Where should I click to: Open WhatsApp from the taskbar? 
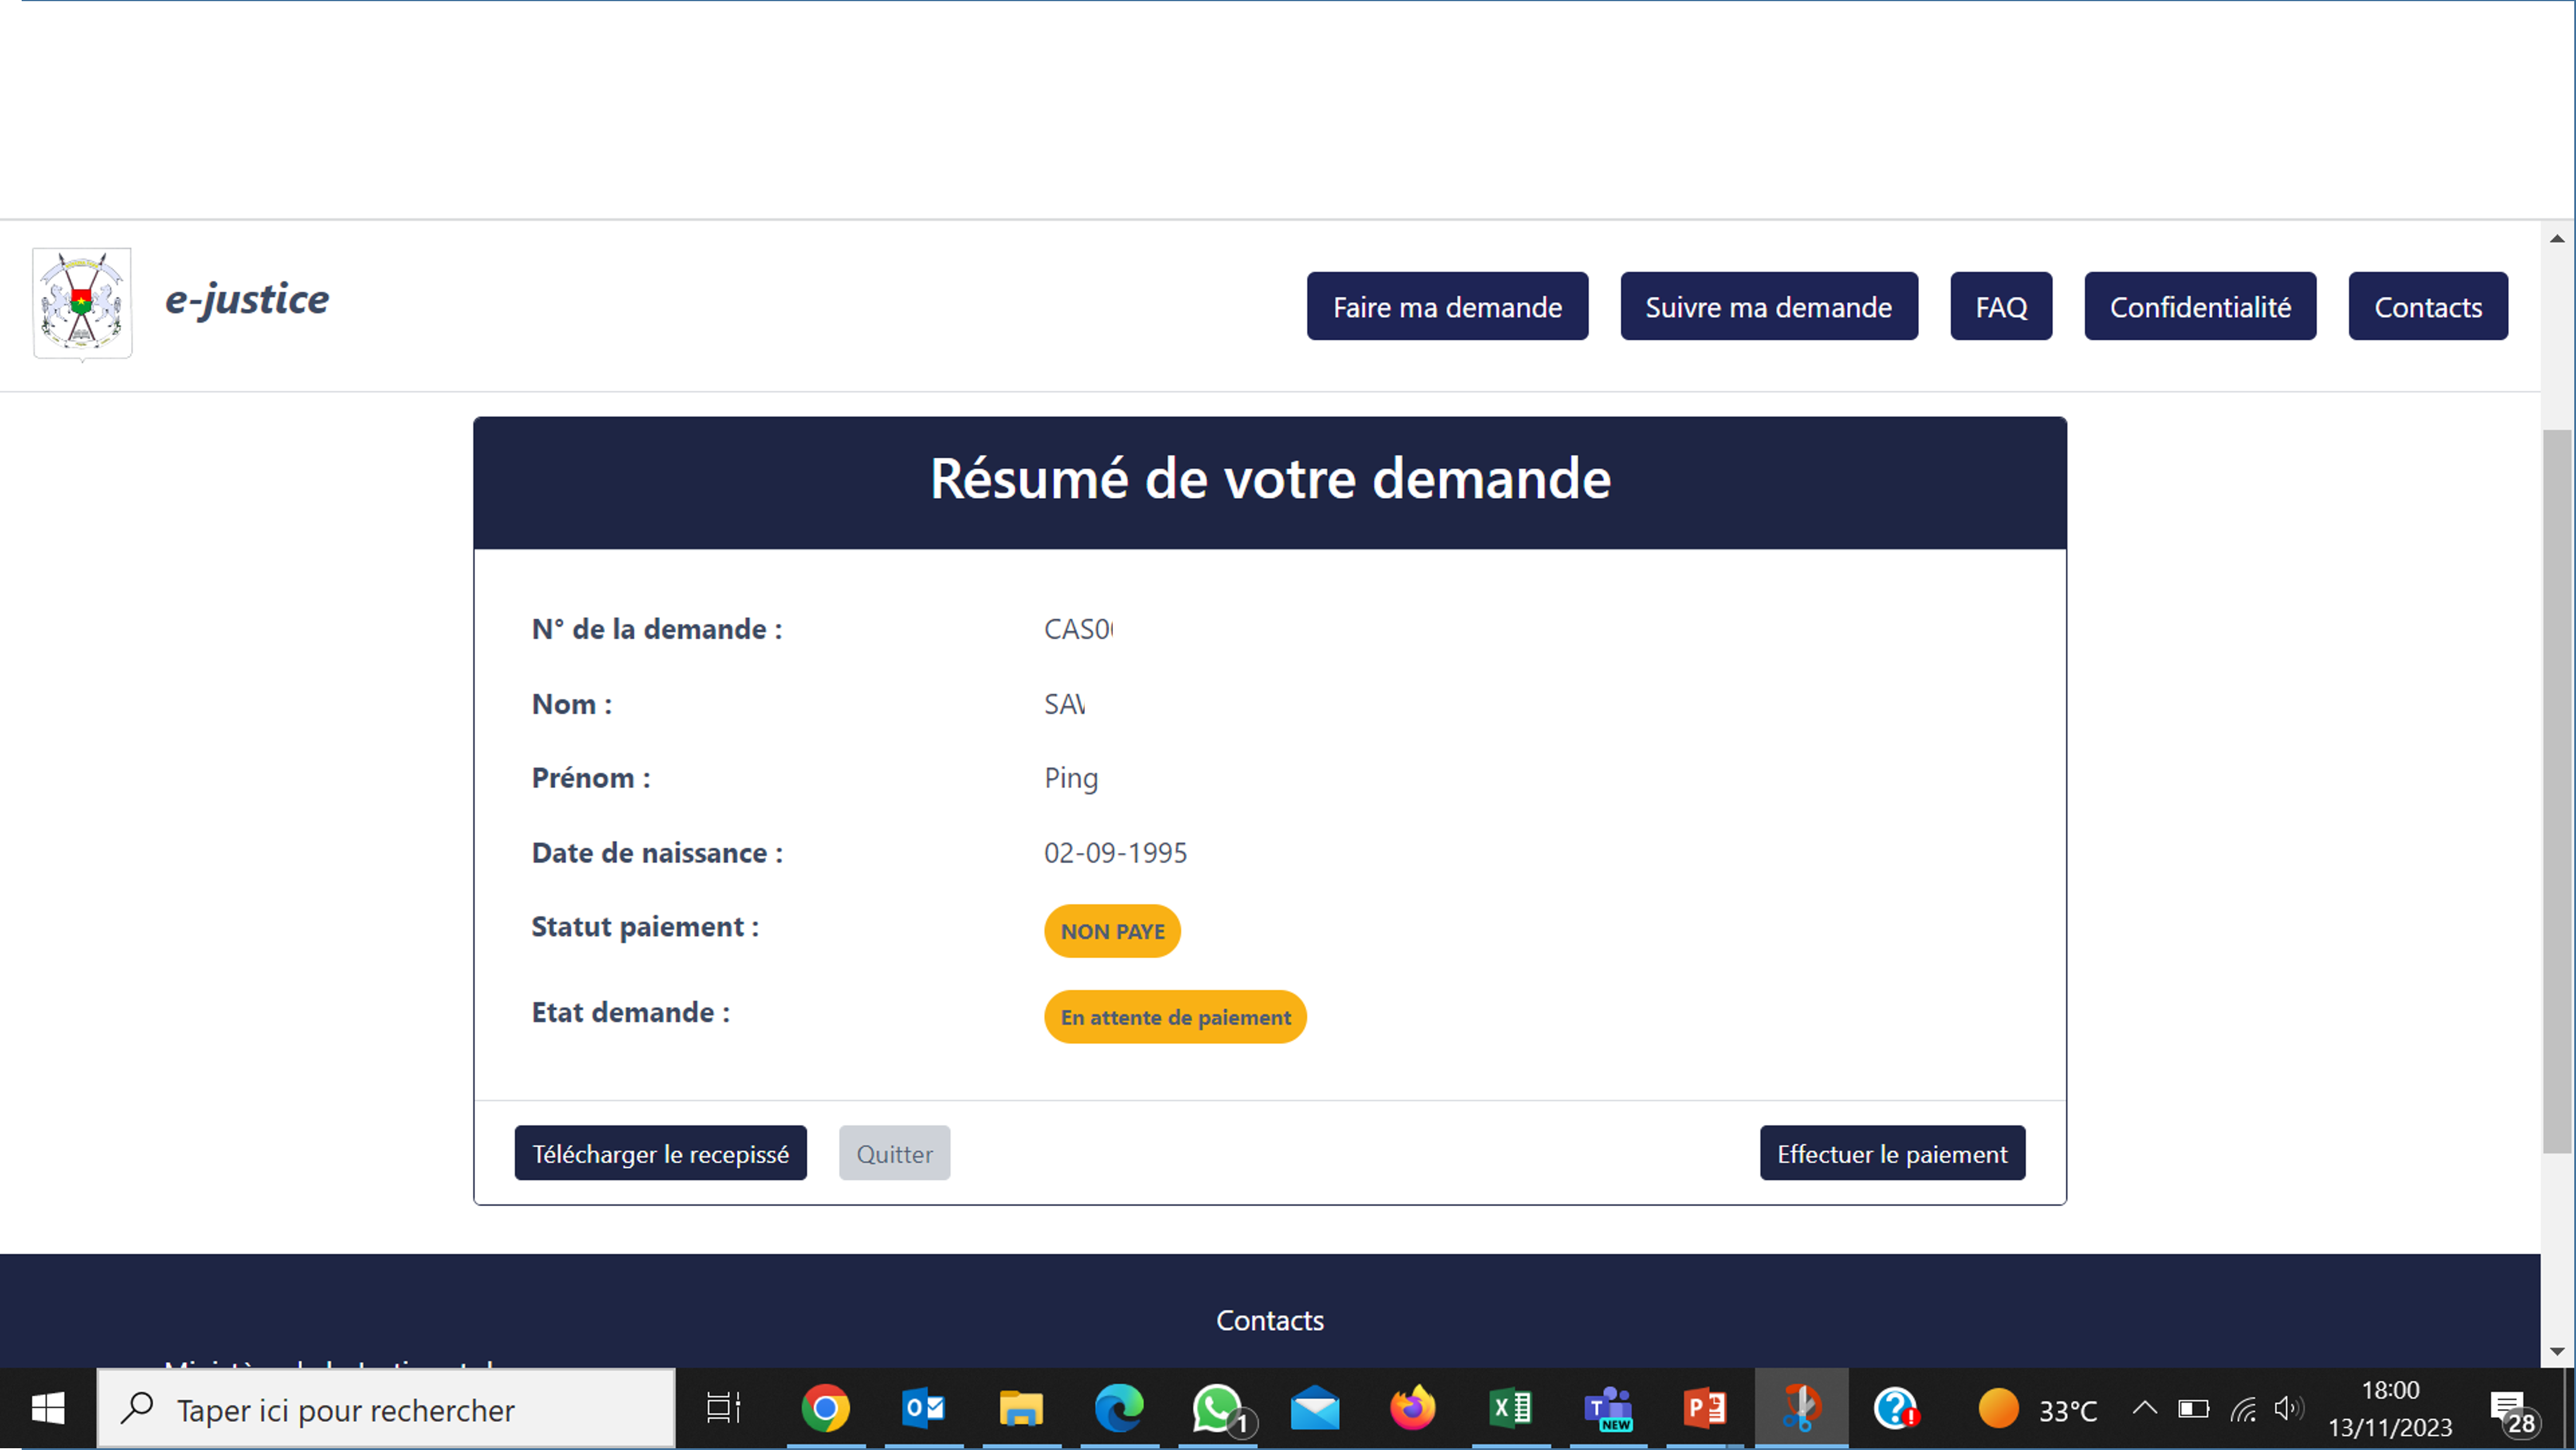[1217, 1409]
